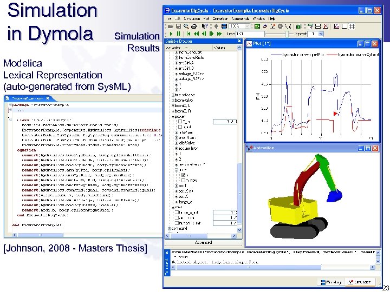Click the Save diskette icon in toolbar
390x292 pixels.
point(178,26)
